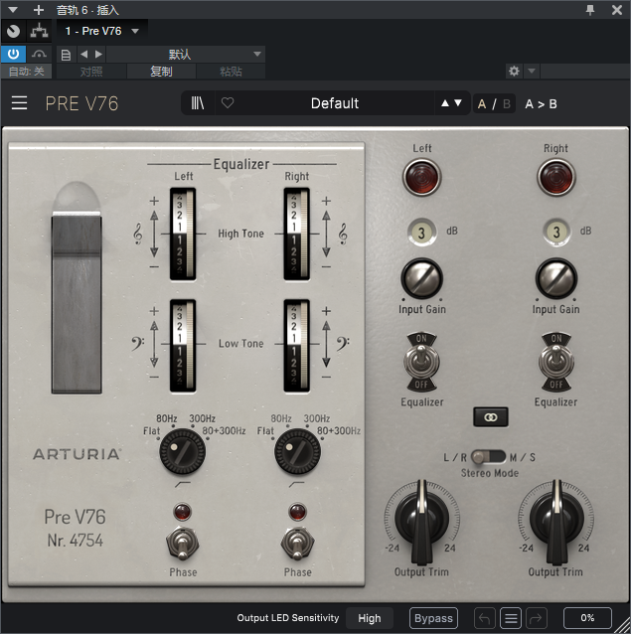Expand the arrow next to the gear
Image resolution: width=631 pixels, height=634 pixels.
(532, 72)
